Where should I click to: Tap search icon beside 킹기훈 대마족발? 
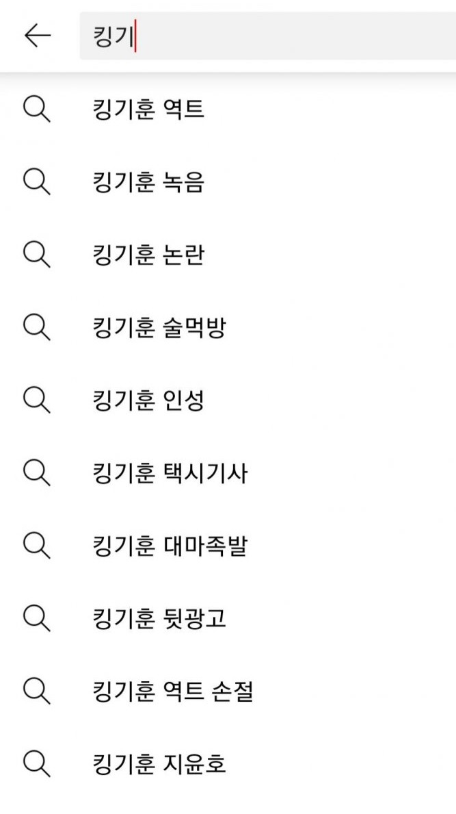pos(37,546)
